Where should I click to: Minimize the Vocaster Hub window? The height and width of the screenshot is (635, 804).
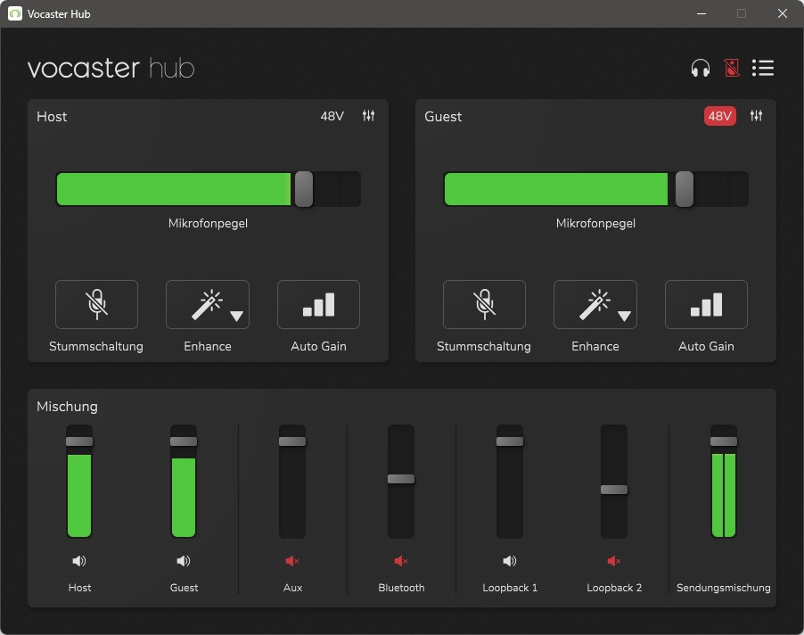701,14
